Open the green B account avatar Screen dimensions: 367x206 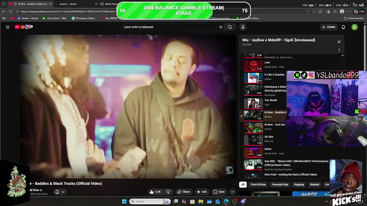[355, 27]
